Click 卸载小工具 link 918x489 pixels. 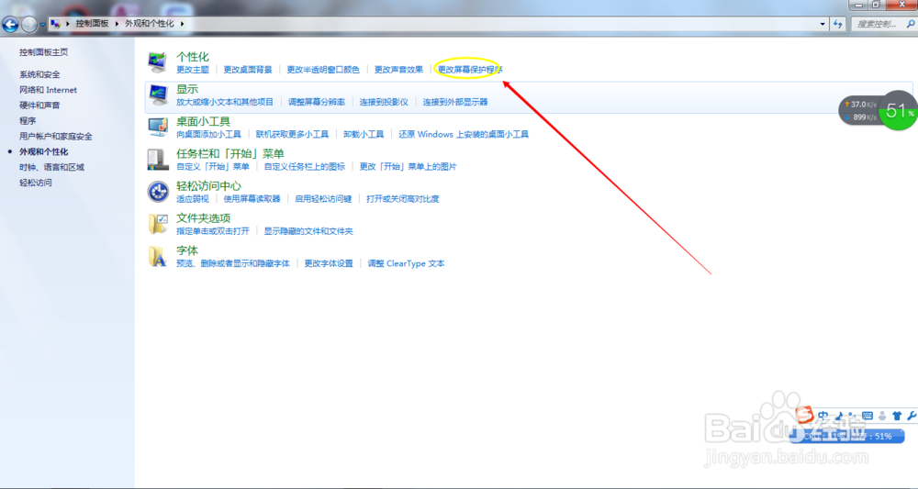coord(364,135)
